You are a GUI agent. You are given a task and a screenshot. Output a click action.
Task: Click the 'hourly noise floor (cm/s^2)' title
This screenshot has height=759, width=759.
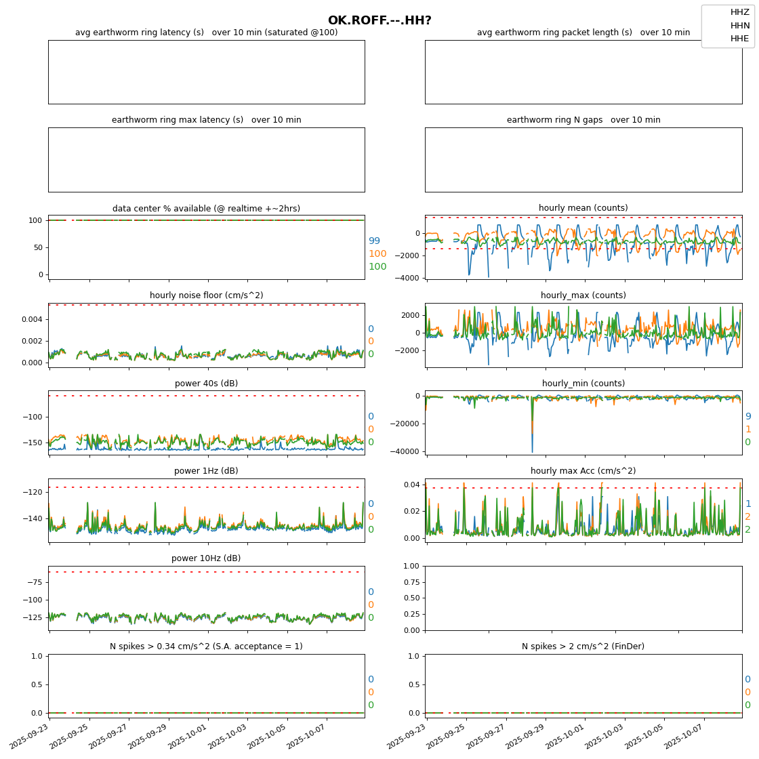206,295
